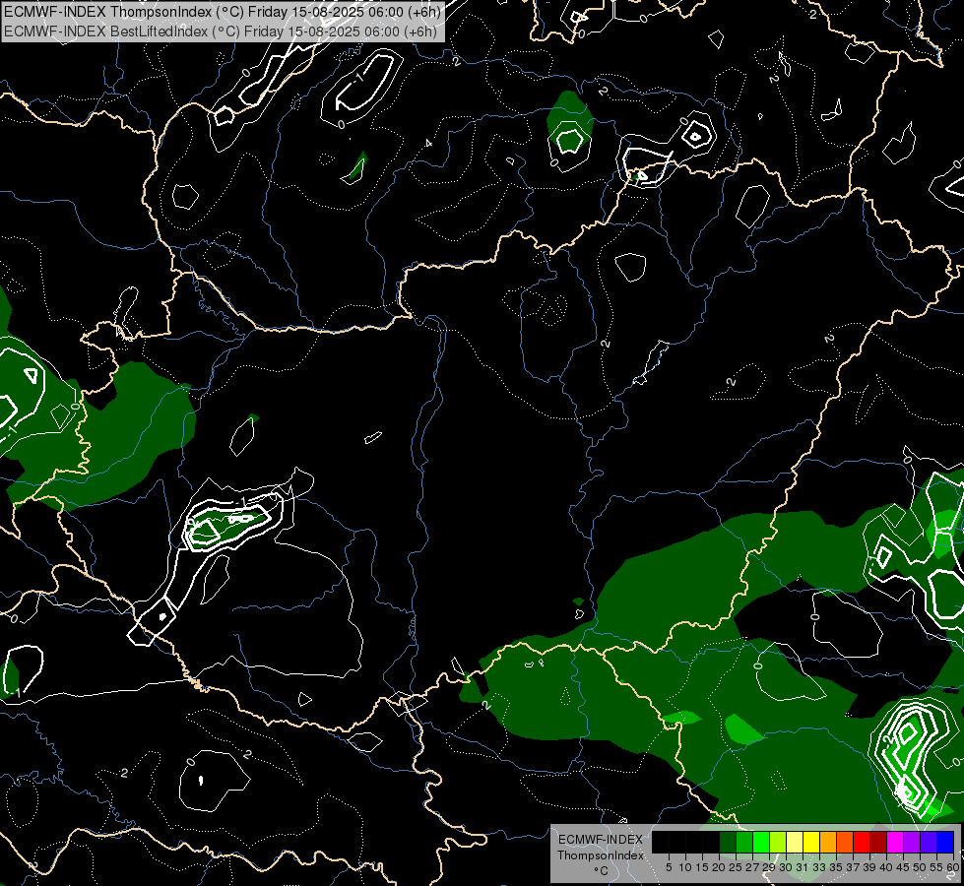Click the bright red 37–39 legend swatch

click(x=862, y=842)
